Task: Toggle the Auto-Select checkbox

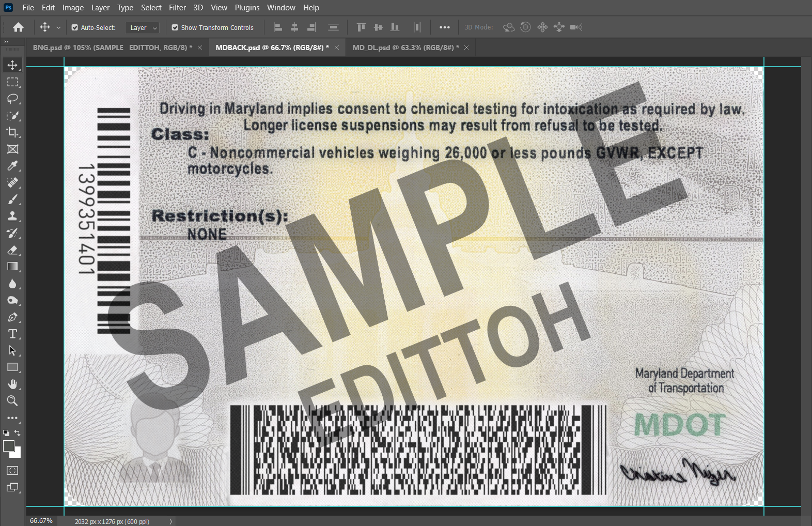Action: [x=75, y=28]
